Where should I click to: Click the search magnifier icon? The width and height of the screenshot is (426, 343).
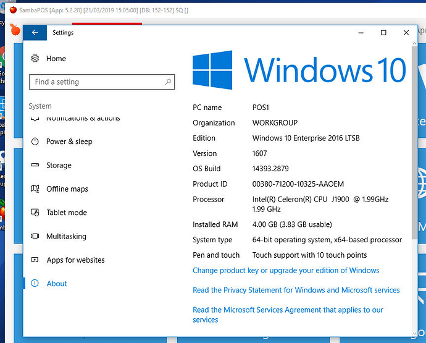coord(167,82)
